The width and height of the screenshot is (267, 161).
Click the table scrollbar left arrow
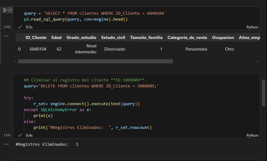click(x=15, y=61)
